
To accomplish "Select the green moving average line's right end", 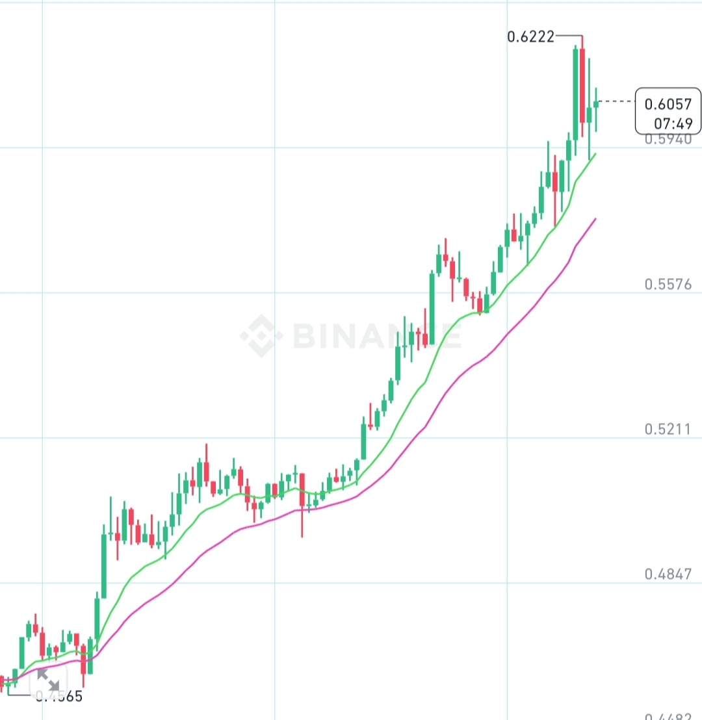I will pos(595,155).
